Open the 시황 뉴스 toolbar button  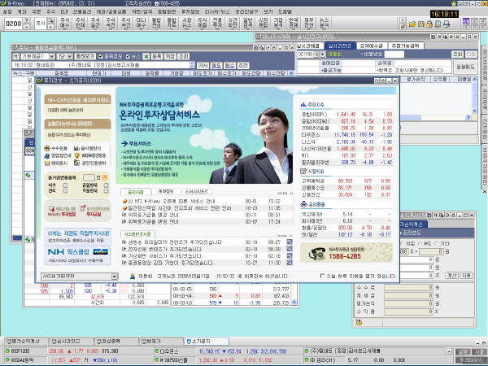pos(187,24)
